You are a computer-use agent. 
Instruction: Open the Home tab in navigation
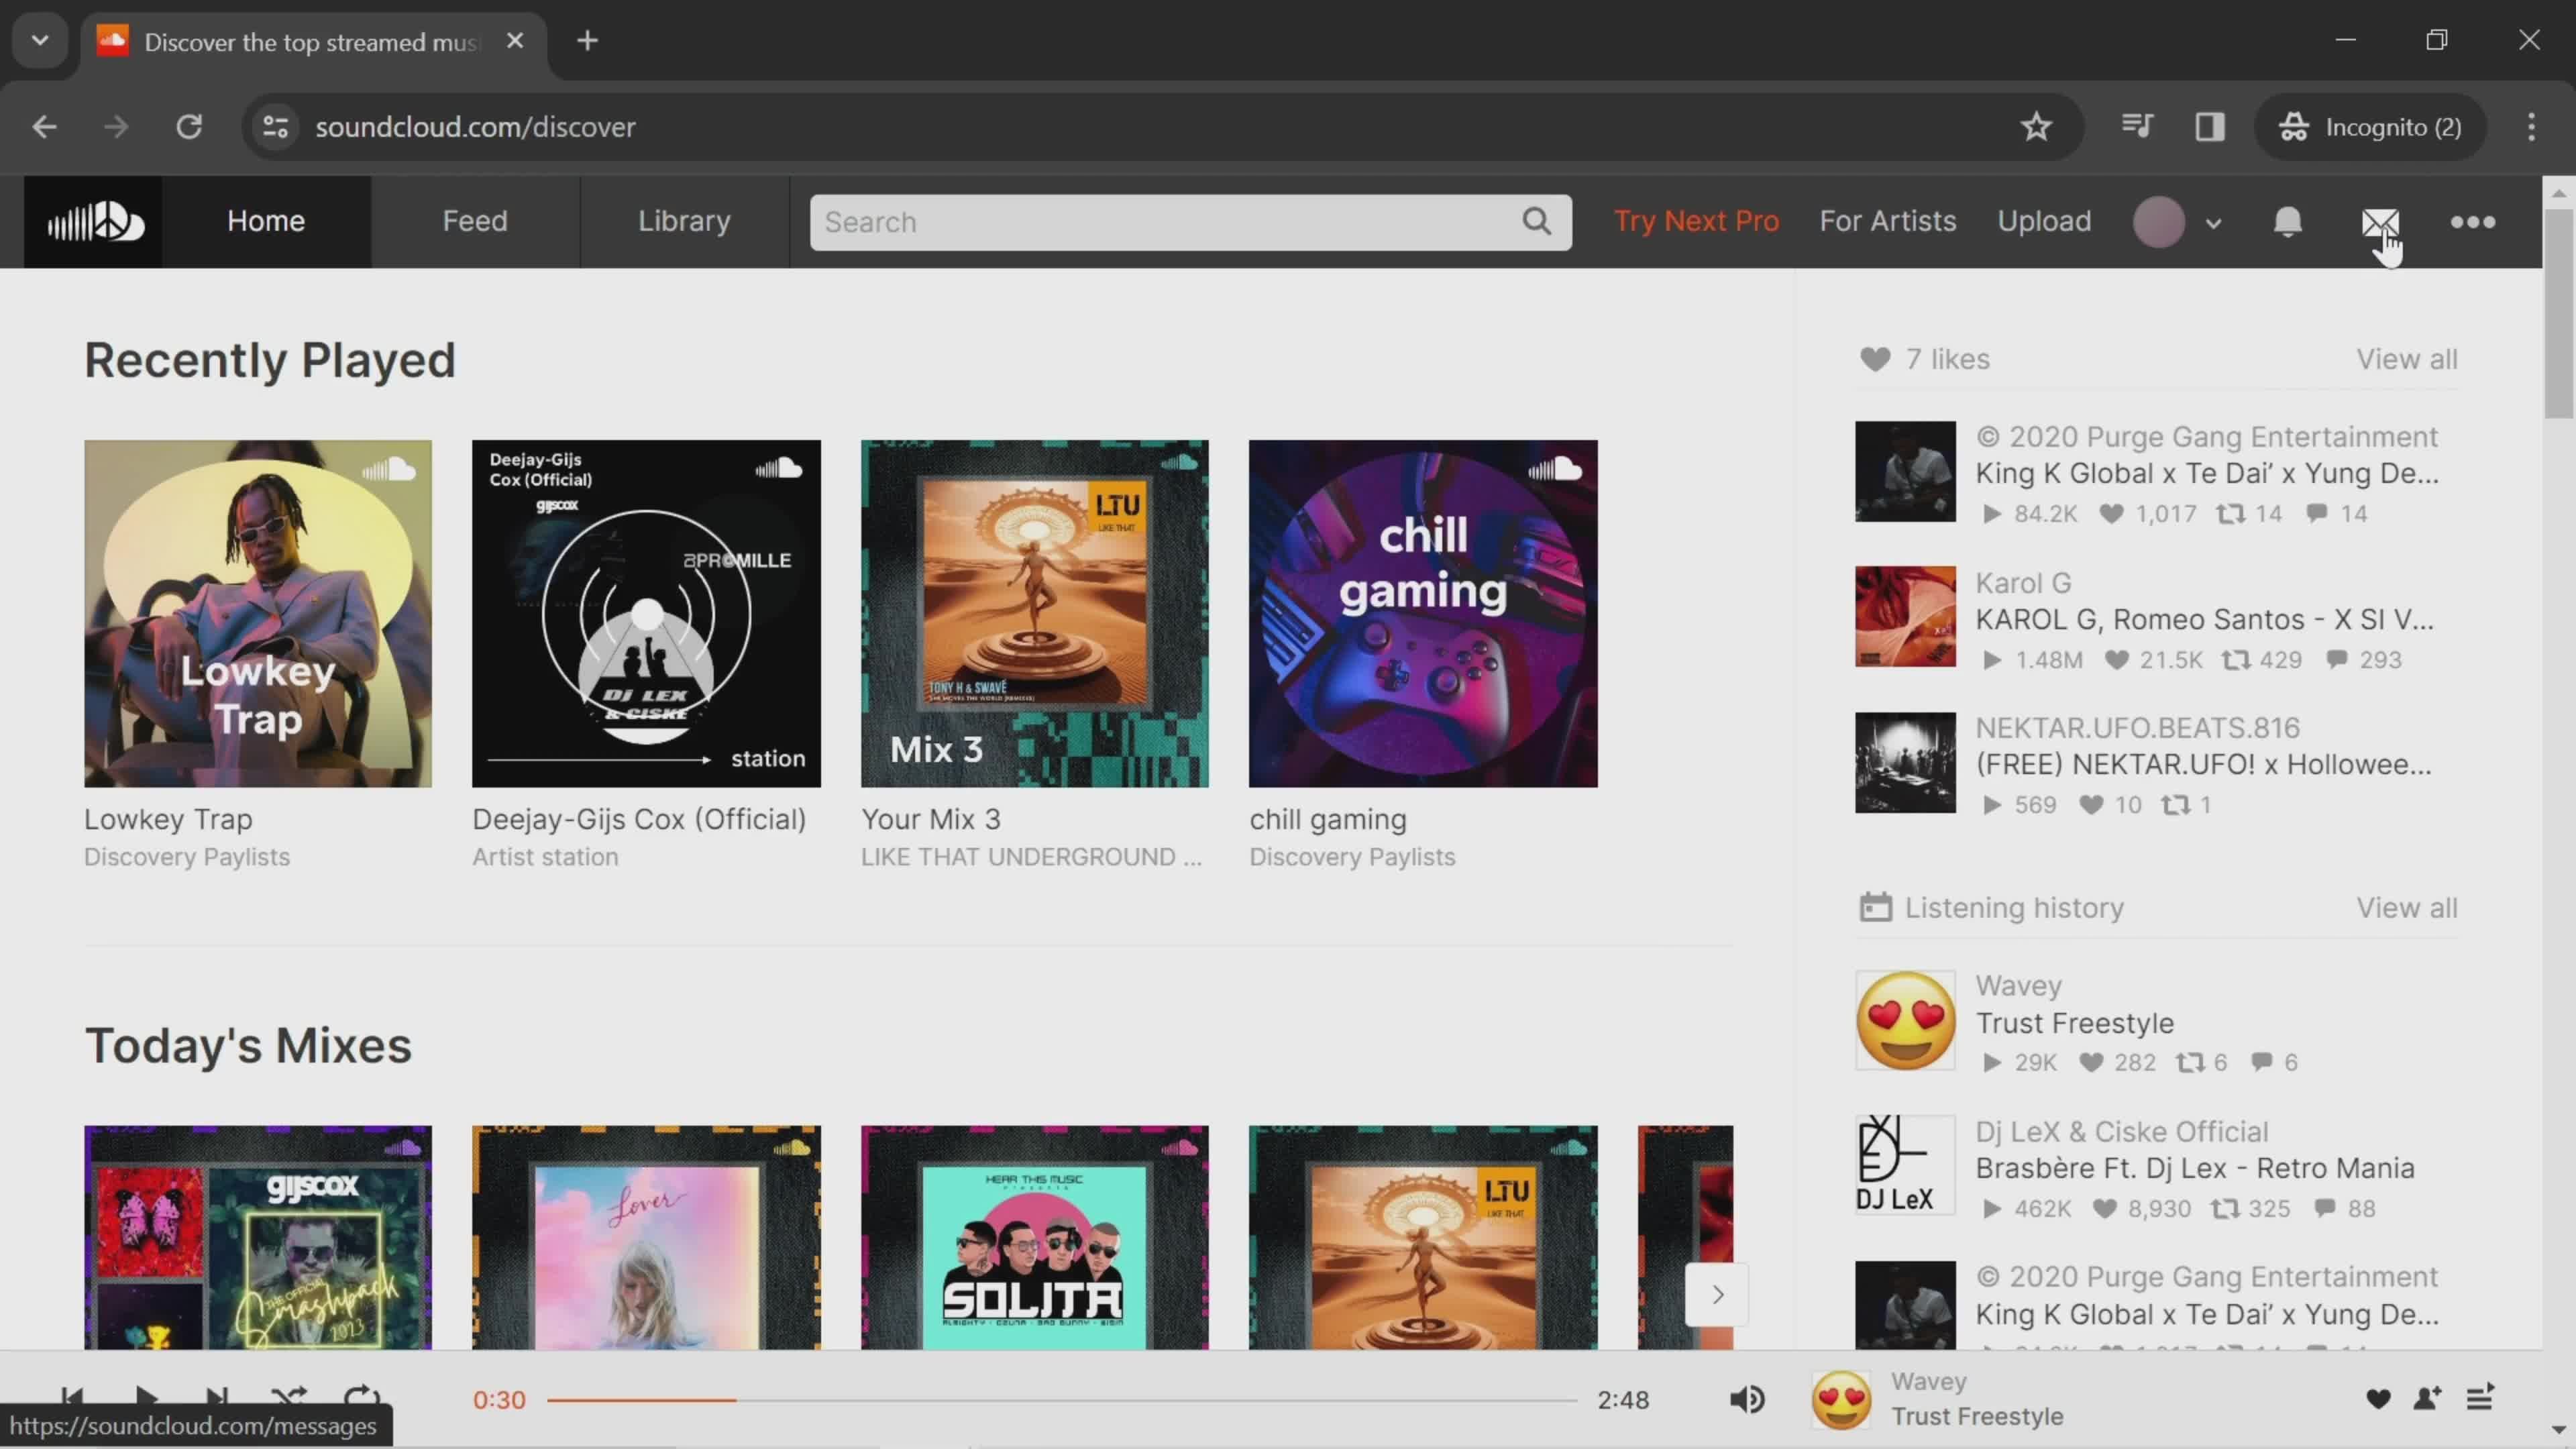266,219
